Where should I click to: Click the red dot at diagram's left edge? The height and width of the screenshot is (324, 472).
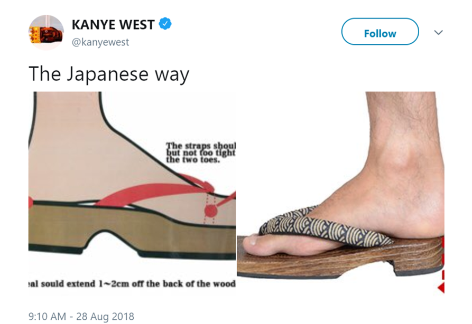point(31,203)
